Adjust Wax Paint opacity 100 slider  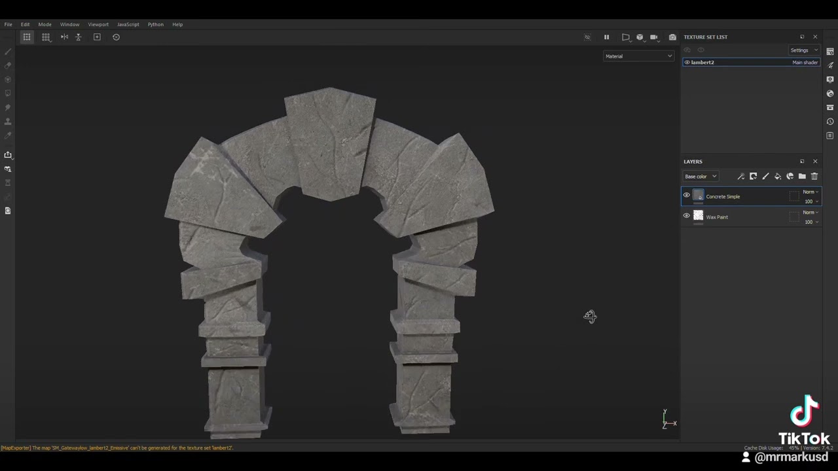(811, 222)
